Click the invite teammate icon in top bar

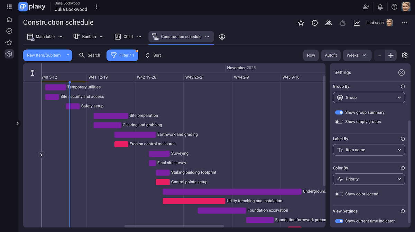(366, 7)
